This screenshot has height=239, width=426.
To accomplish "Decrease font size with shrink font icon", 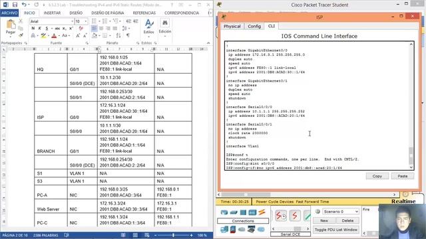I will coord(85,35).
